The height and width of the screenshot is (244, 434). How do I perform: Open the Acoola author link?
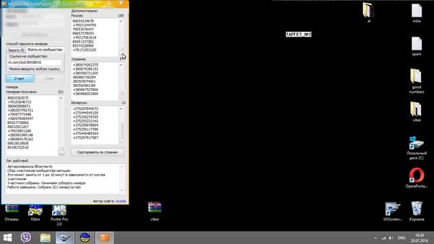point(121,201)
